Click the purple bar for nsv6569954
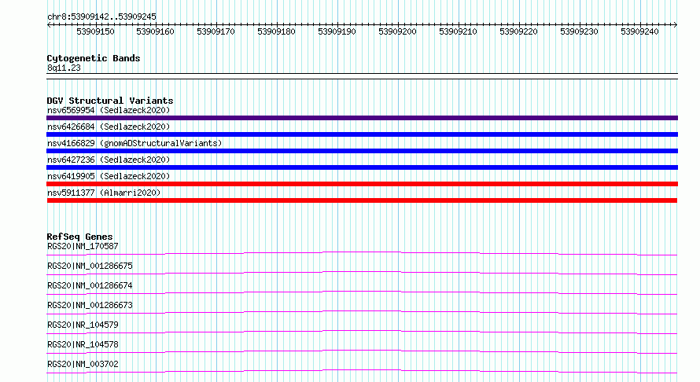Viewport: 700px width, 382px height. click(x=362, y=118)
